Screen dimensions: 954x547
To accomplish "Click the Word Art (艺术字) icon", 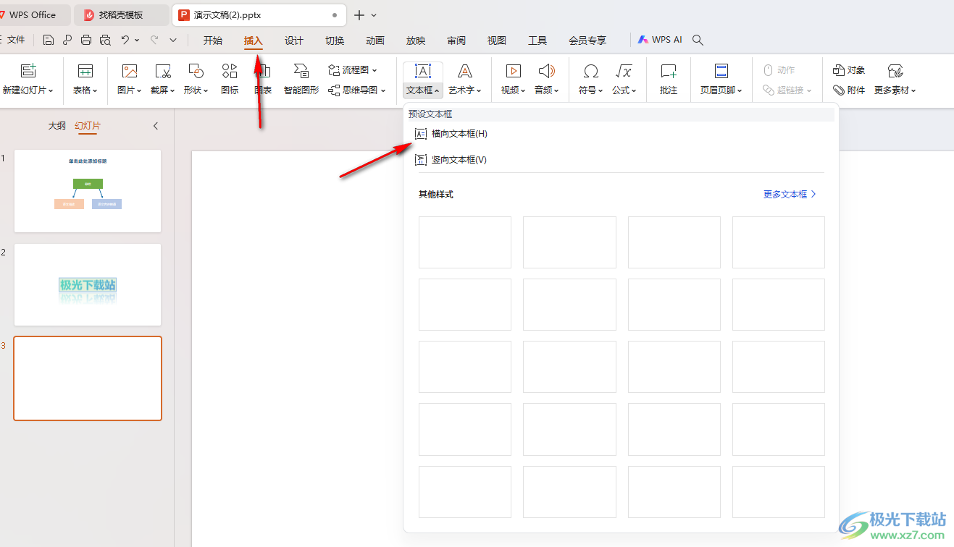I will pyautogui.click(x=465, y=71).
